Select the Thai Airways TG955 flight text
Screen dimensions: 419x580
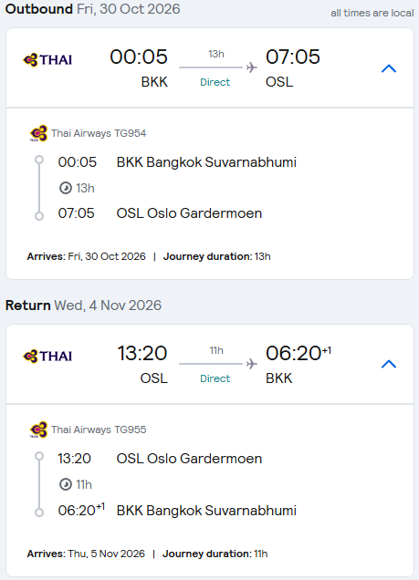pos(99,430)
